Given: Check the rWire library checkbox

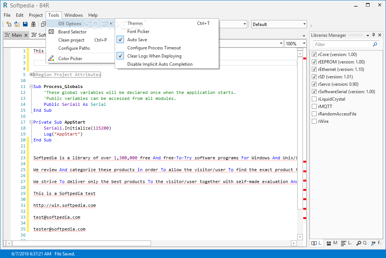Looking at the screenshot, I should [x=314, y=121].
